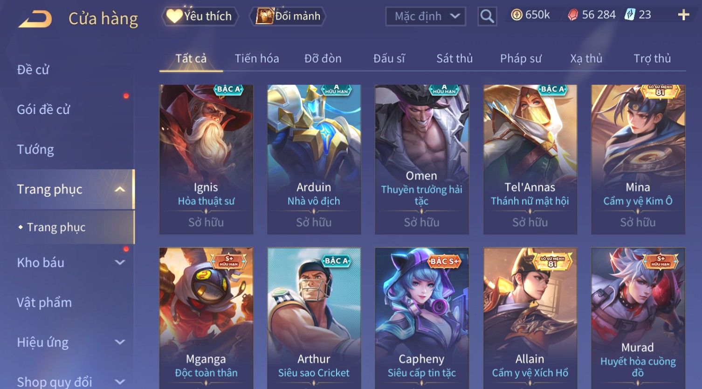Switch to the Pháp sư tab

[521, 59]
